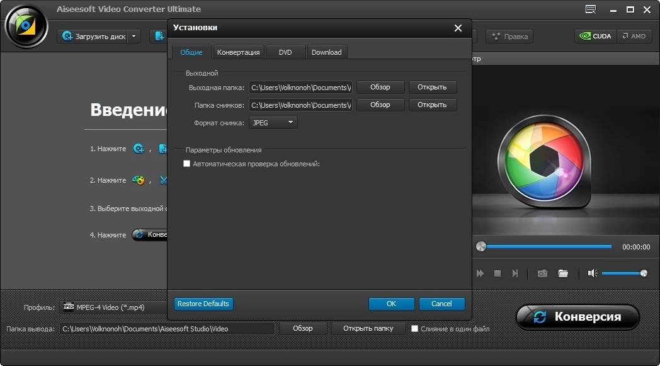Click the volume slider
Screen dimensions: 660x366
point(625,273)
